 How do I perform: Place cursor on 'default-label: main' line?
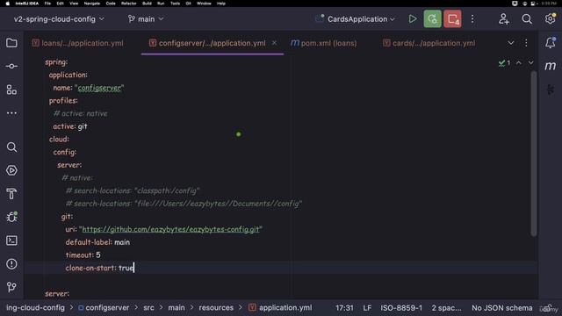(97, 242)
